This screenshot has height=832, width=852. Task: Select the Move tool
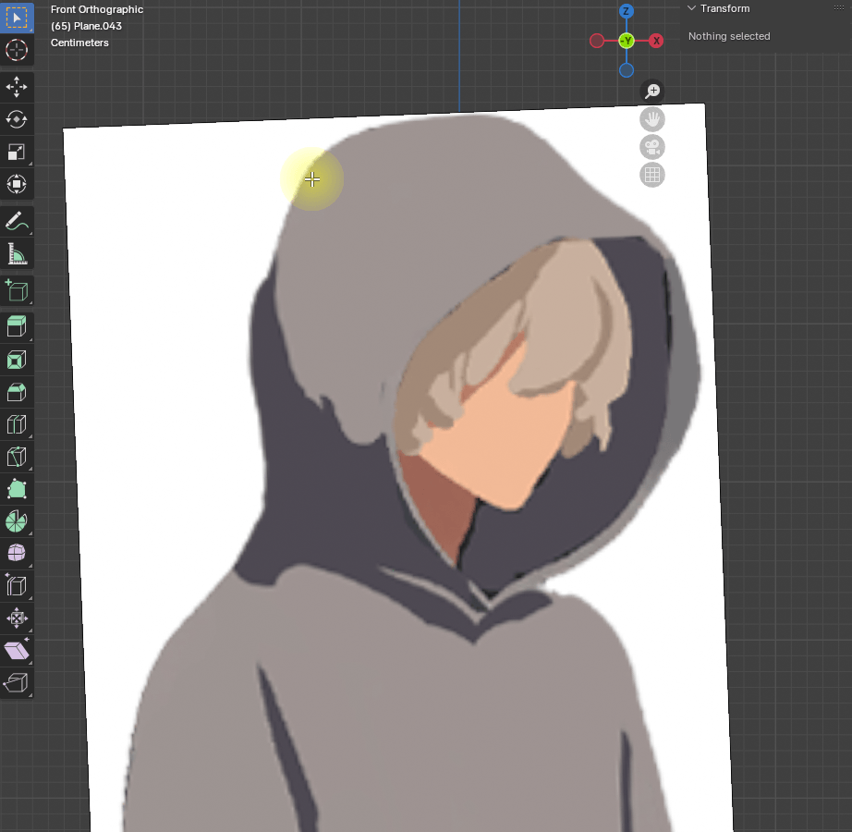click(17, 87)
